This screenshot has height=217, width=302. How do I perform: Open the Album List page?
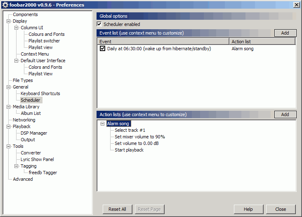click(31, 113)
